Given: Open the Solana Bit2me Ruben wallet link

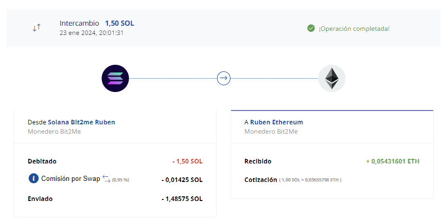Looking at the screenshot, I should [81, 122].
